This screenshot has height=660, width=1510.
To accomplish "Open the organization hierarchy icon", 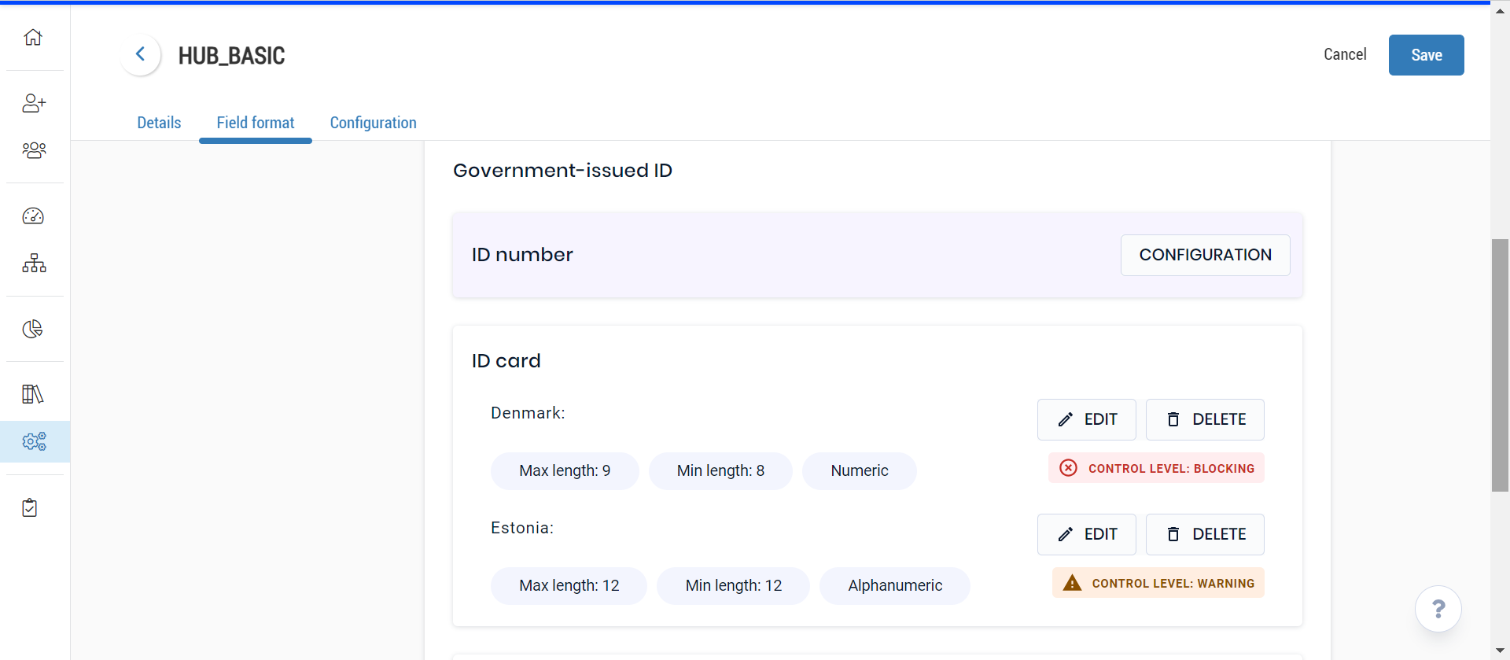I will 34,264.
